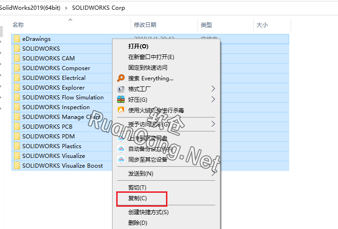Click the Format Factory (格式工厂) icon
338x229 pixels.
121,88
